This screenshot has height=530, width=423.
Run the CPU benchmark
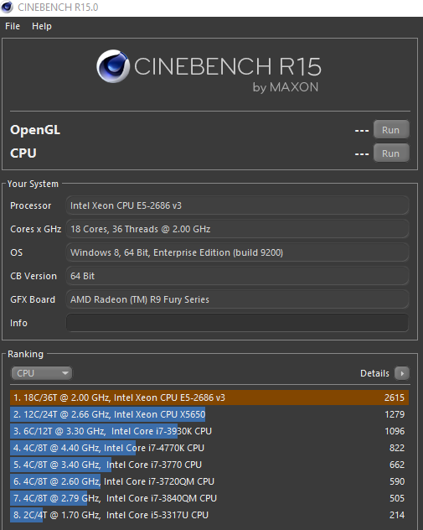pos(391,153)
